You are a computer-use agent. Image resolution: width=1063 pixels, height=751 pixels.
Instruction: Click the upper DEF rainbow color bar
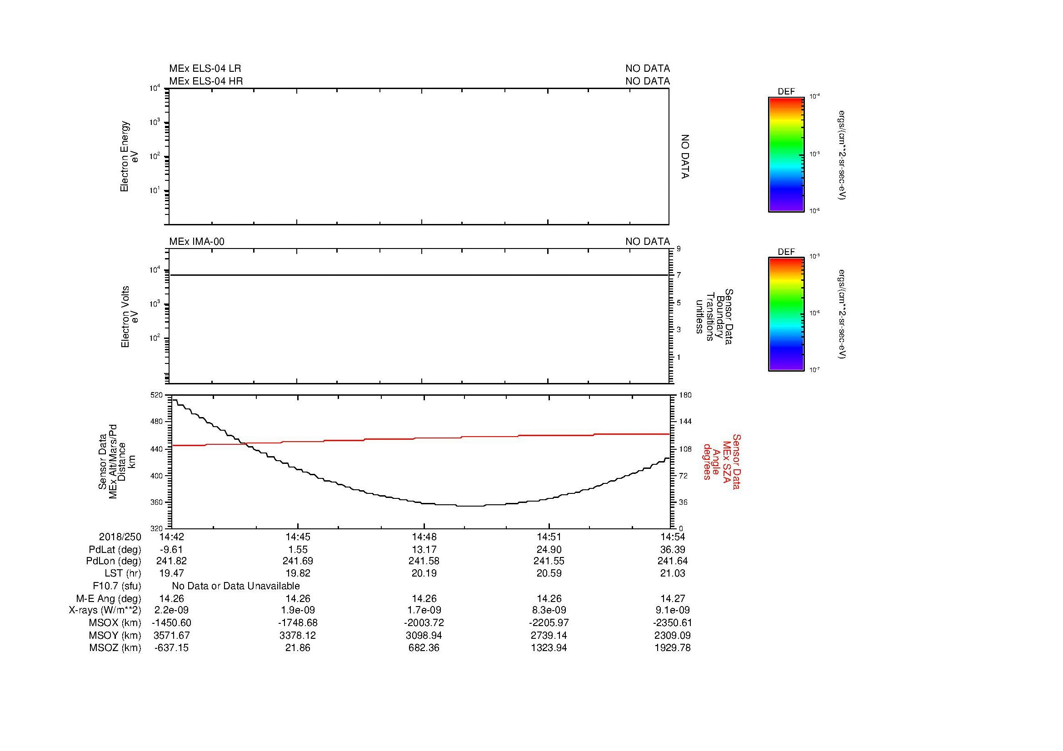[x=786, y=154]
